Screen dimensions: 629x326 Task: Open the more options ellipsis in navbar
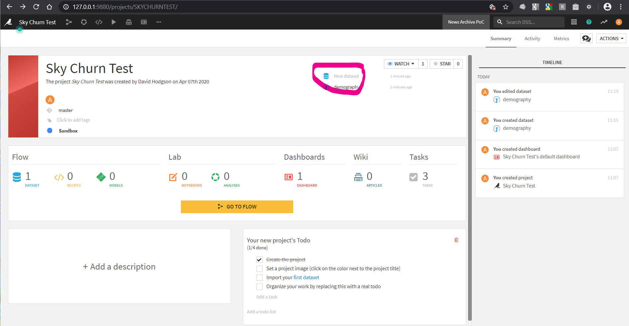click(159, 22)
